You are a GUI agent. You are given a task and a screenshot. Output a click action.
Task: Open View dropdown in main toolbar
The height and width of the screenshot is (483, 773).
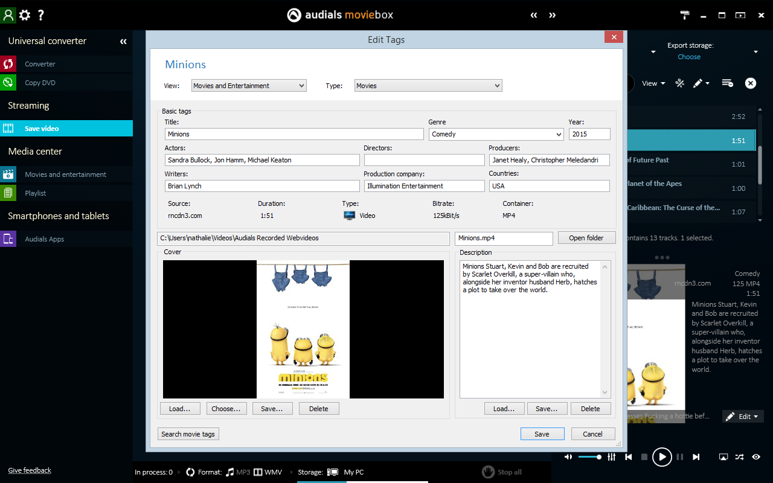pyautogui.click(x=653, y=83)
